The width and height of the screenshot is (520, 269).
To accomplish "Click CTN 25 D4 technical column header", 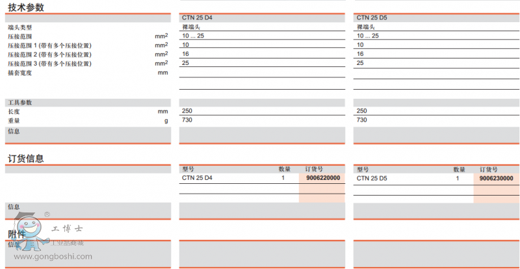I will pos(197,18).
